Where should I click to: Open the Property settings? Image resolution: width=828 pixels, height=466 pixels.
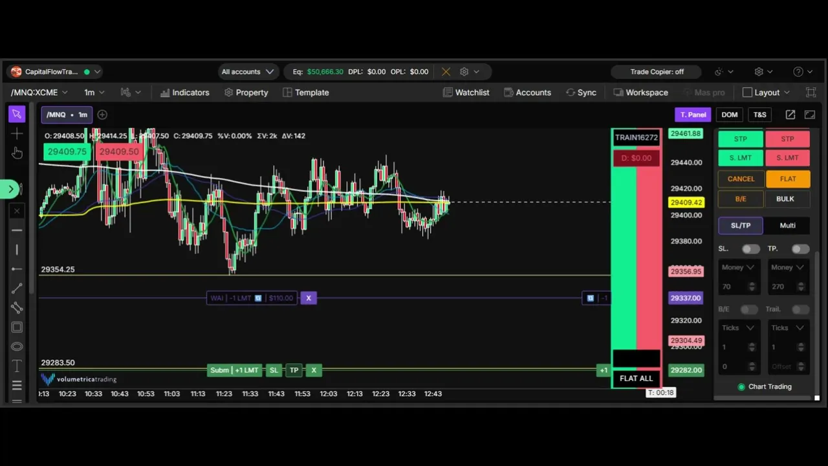click(x=246, y=93)
